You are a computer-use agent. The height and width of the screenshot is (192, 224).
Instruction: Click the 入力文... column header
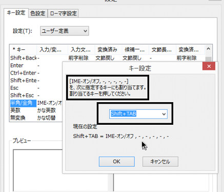(x=82, y=50)
